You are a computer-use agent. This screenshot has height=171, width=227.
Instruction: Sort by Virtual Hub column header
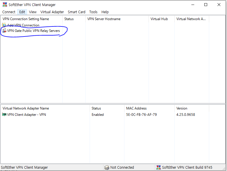pyautogui.click(x=161, y=19)
